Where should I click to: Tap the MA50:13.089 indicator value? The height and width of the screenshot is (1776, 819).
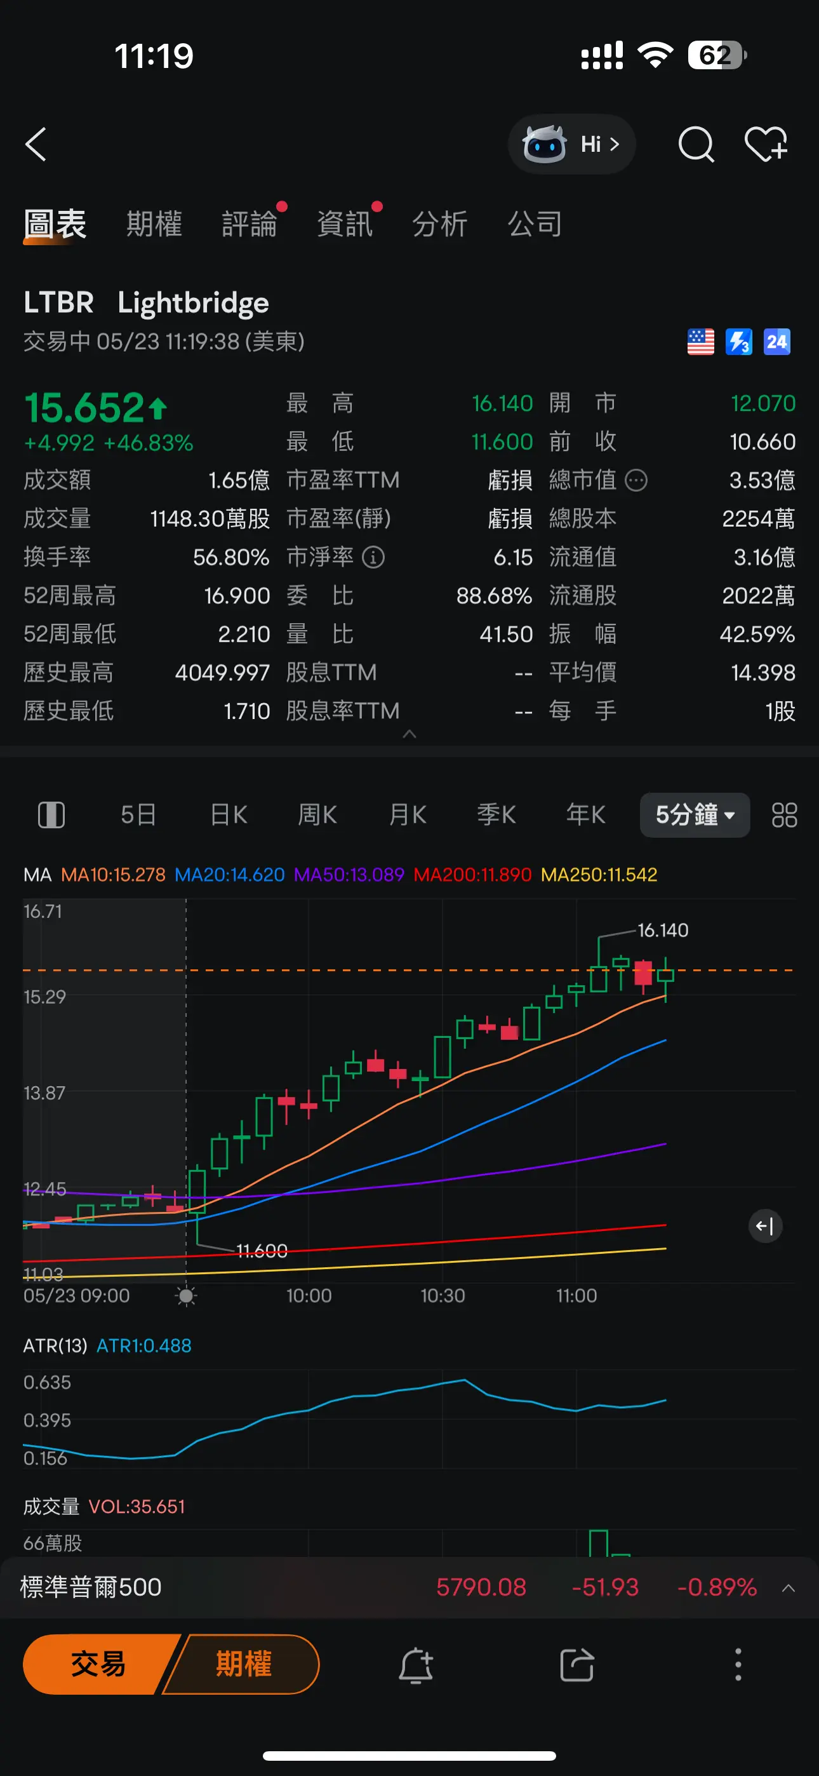point(349,875)
